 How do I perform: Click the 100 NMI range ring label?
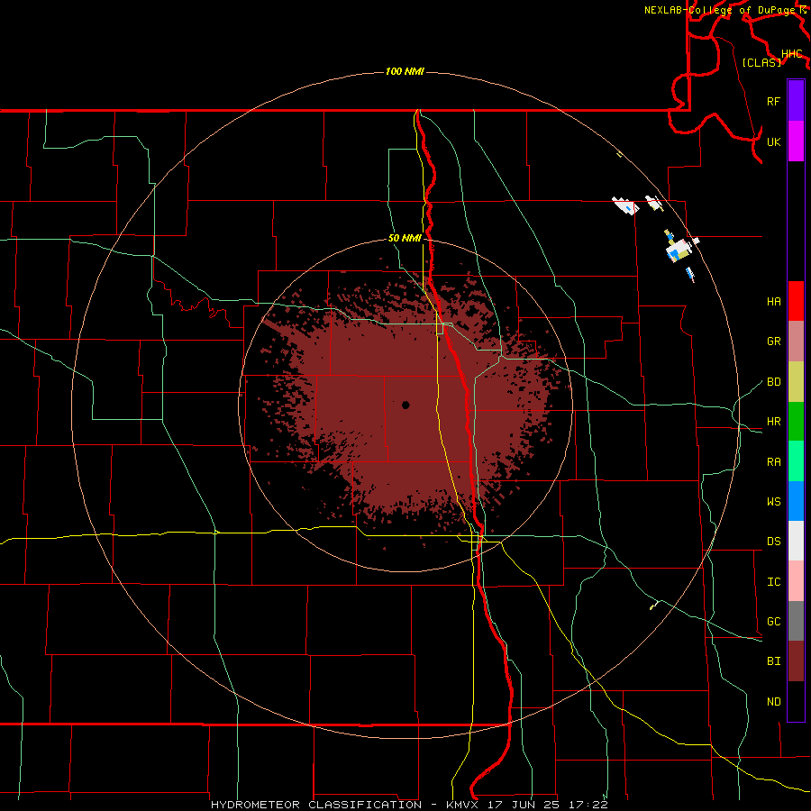point(405,71)
